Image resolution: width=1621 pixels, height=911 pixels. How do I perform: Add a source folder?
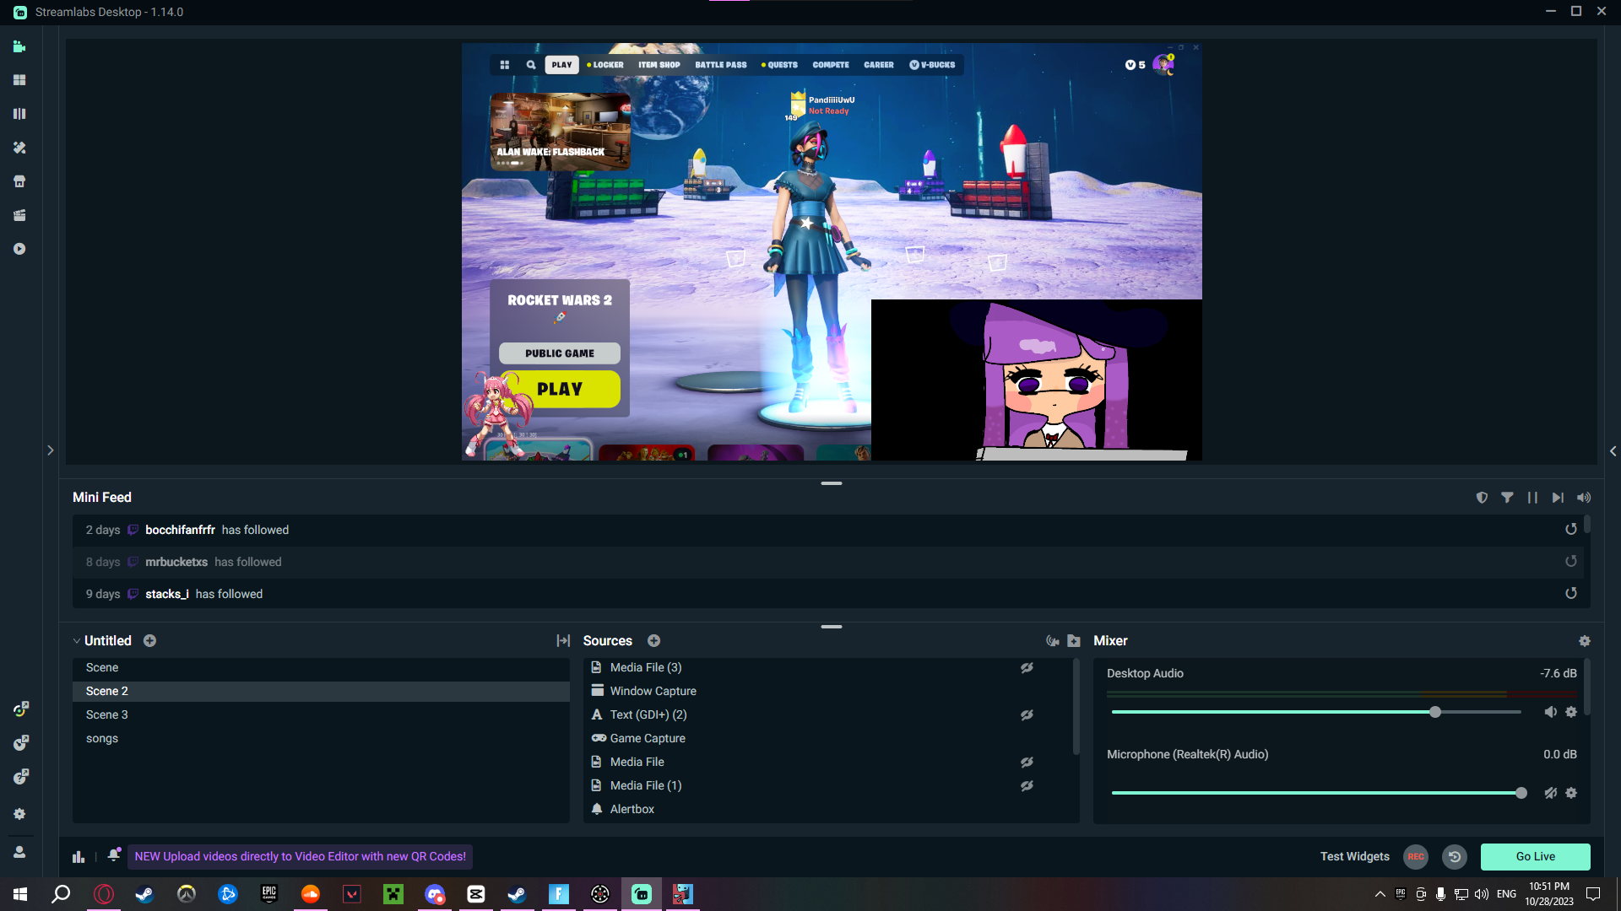click(x=1074, y=641)
